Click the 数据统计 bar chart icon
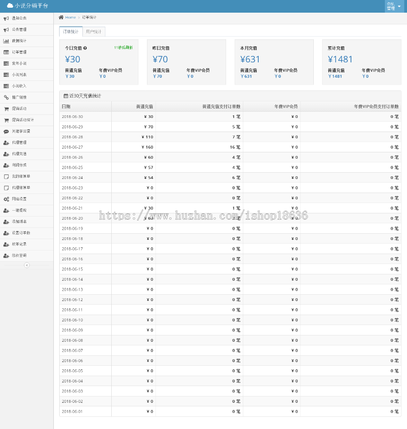The image size is (407, 429). 6,41
